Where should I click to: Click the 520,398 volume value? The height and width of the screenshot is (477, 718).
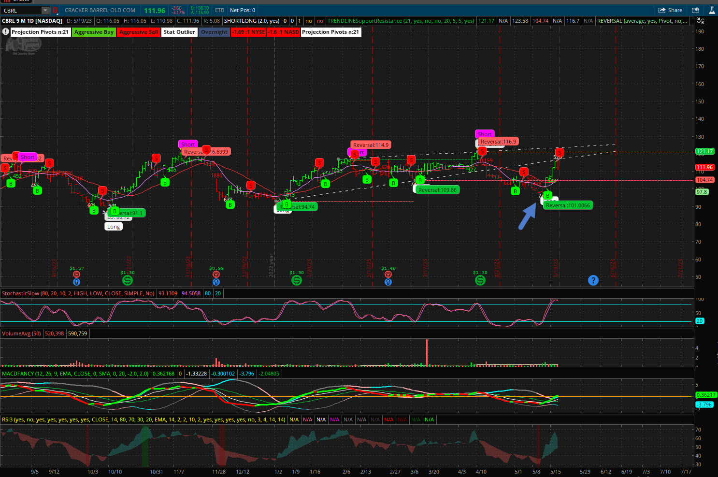coord(54,333)
